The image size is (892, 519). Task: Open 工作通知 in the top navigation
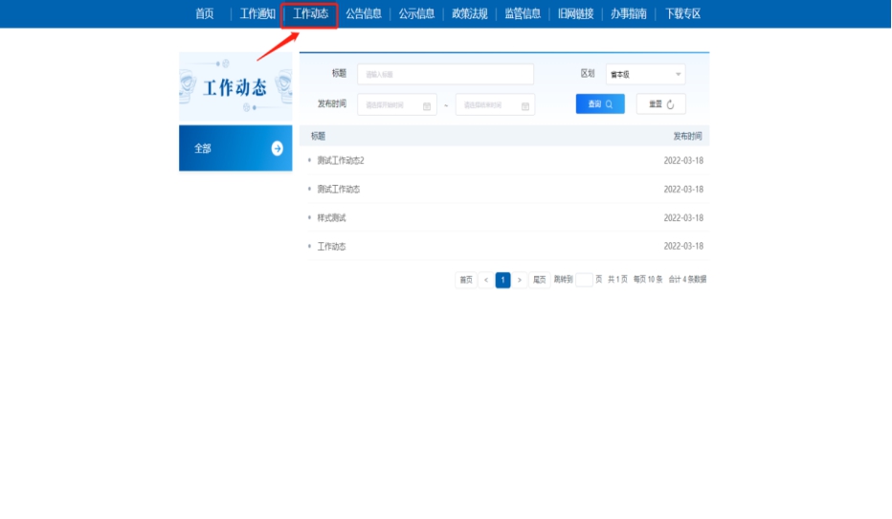pyautogui.click(x=257, y=13)
